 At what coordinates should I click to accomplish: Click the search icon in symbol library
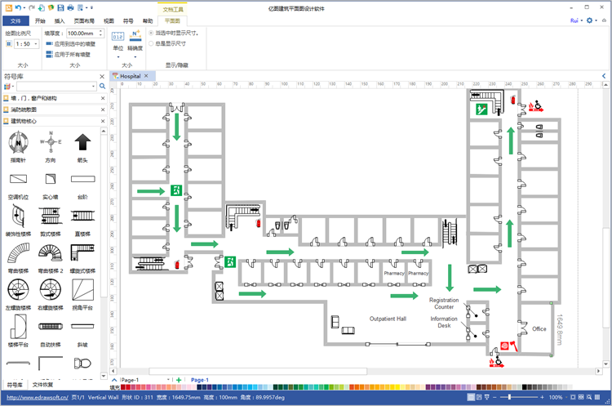click(102, 86)
